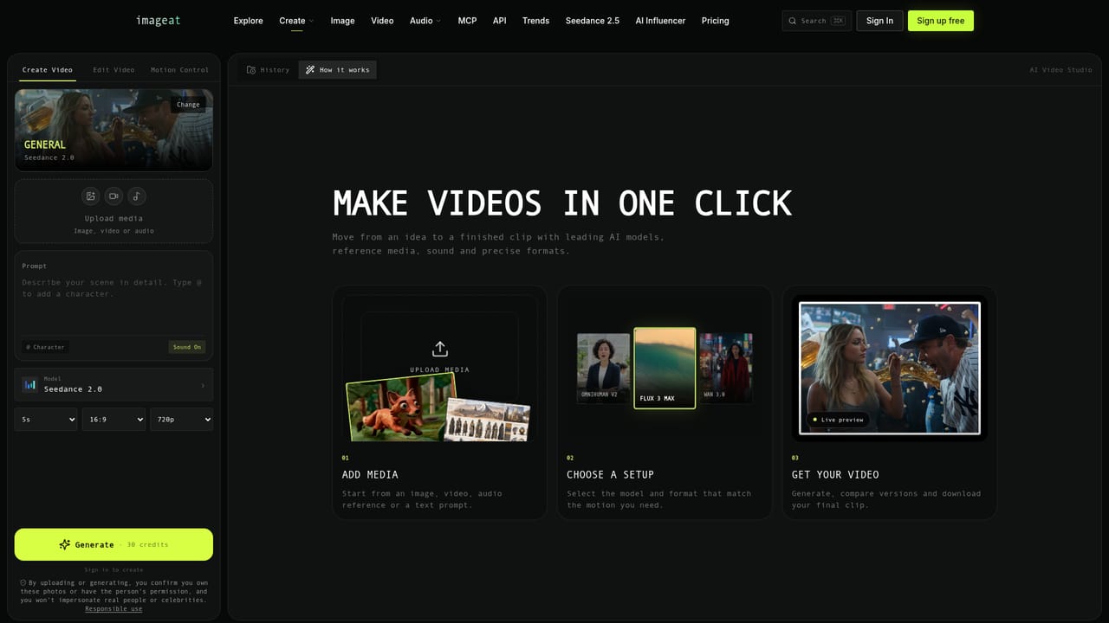Click the Generate button

113,544
